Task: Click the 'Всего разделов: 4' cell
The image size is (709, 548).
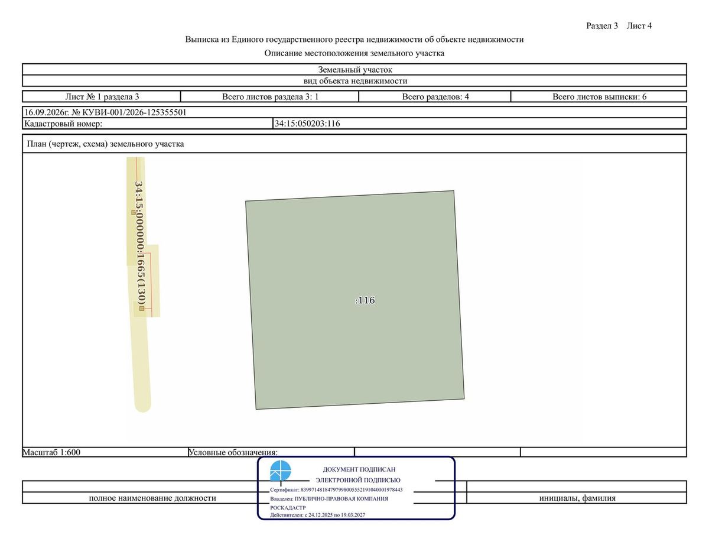Action: [435, 96]
